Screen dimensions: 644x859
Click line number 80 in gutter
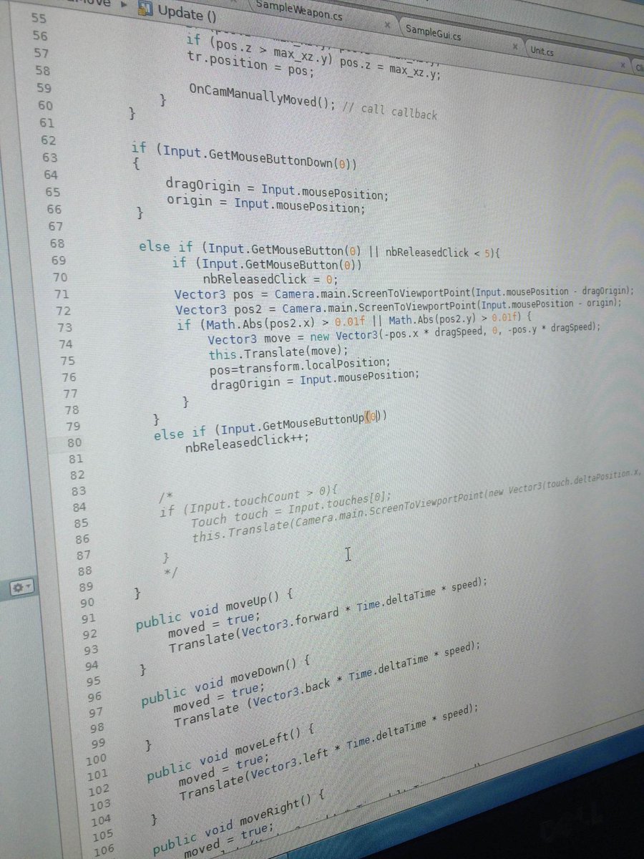75,443
